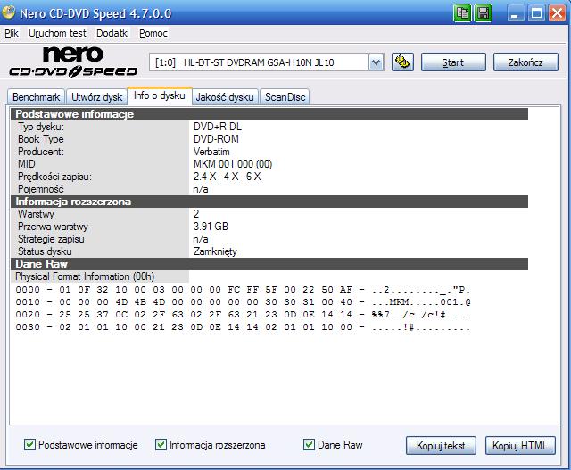Click the Verbatim producer value

point(211,152)
